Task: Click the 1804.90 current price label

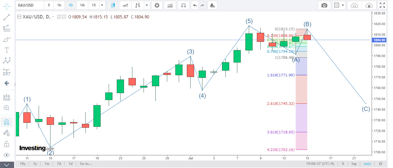Action: pos(379,40)
